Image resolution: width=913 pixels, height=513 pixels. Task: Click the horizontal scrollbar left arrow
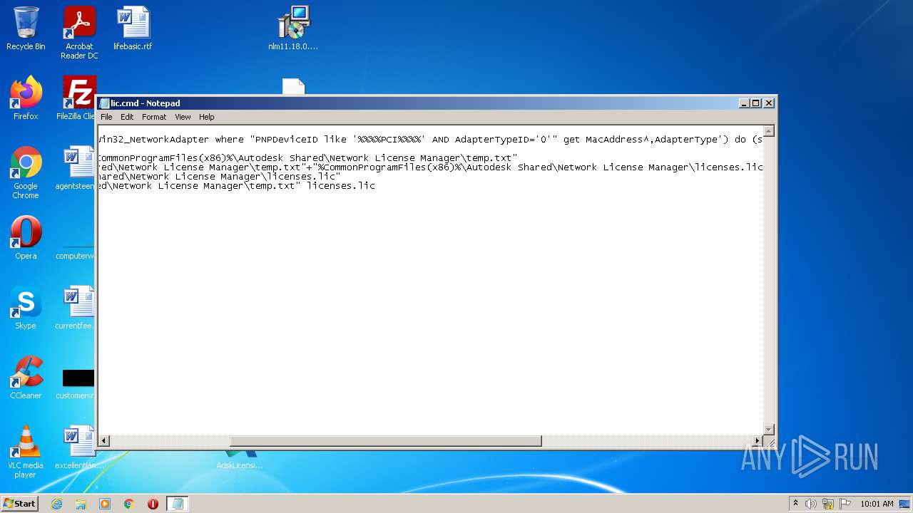[x=104, y=441]
